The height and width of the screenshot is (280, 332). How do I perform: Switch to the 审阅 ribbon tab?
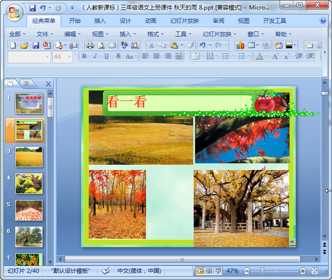pyautogui.click(x=218, y=20)
